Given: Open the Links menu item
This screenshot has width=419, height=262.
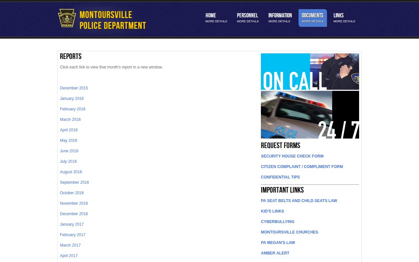Looking at the screenshot, I should click(x=344, y=18).
